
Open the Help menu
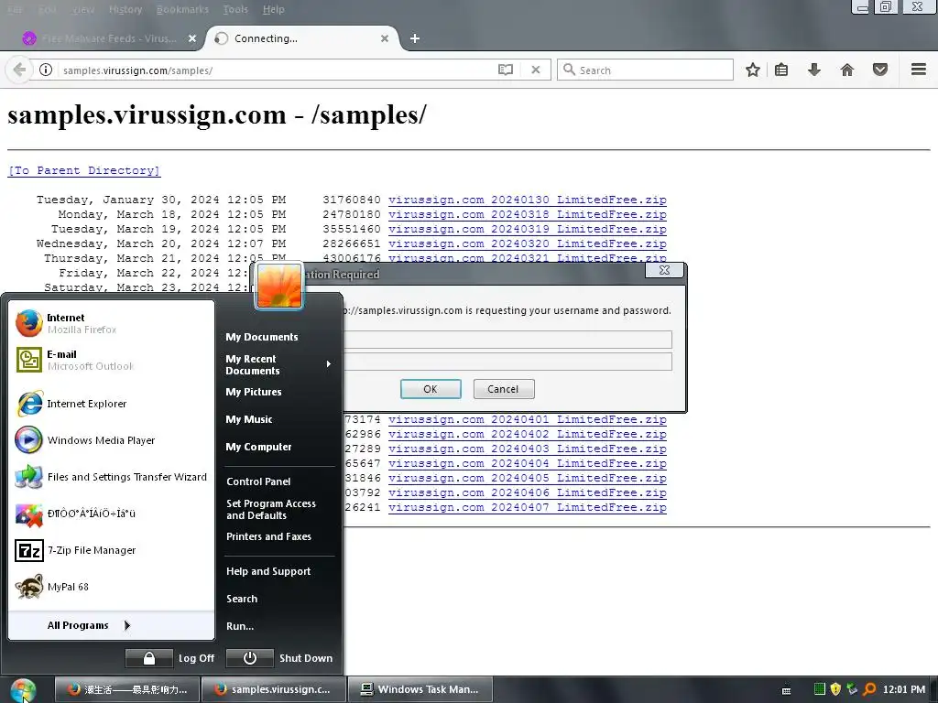[273, 9]
